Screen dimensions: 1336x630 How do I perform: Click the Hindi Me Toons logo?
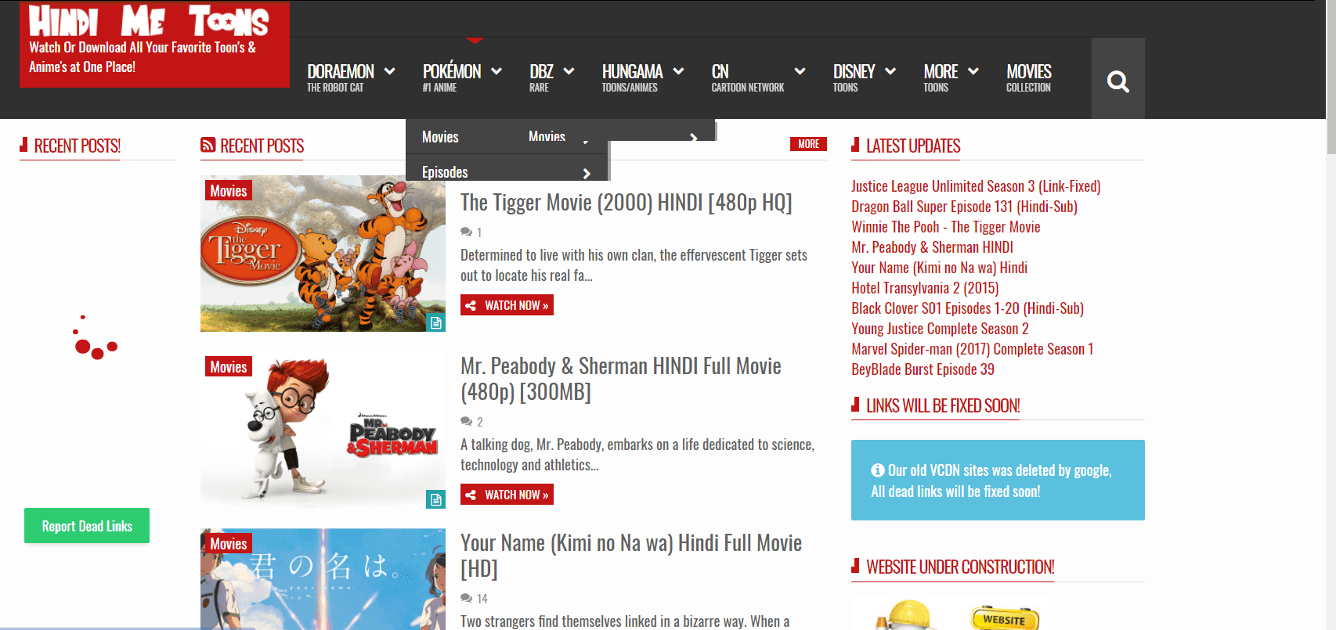(x=149, y=22)
